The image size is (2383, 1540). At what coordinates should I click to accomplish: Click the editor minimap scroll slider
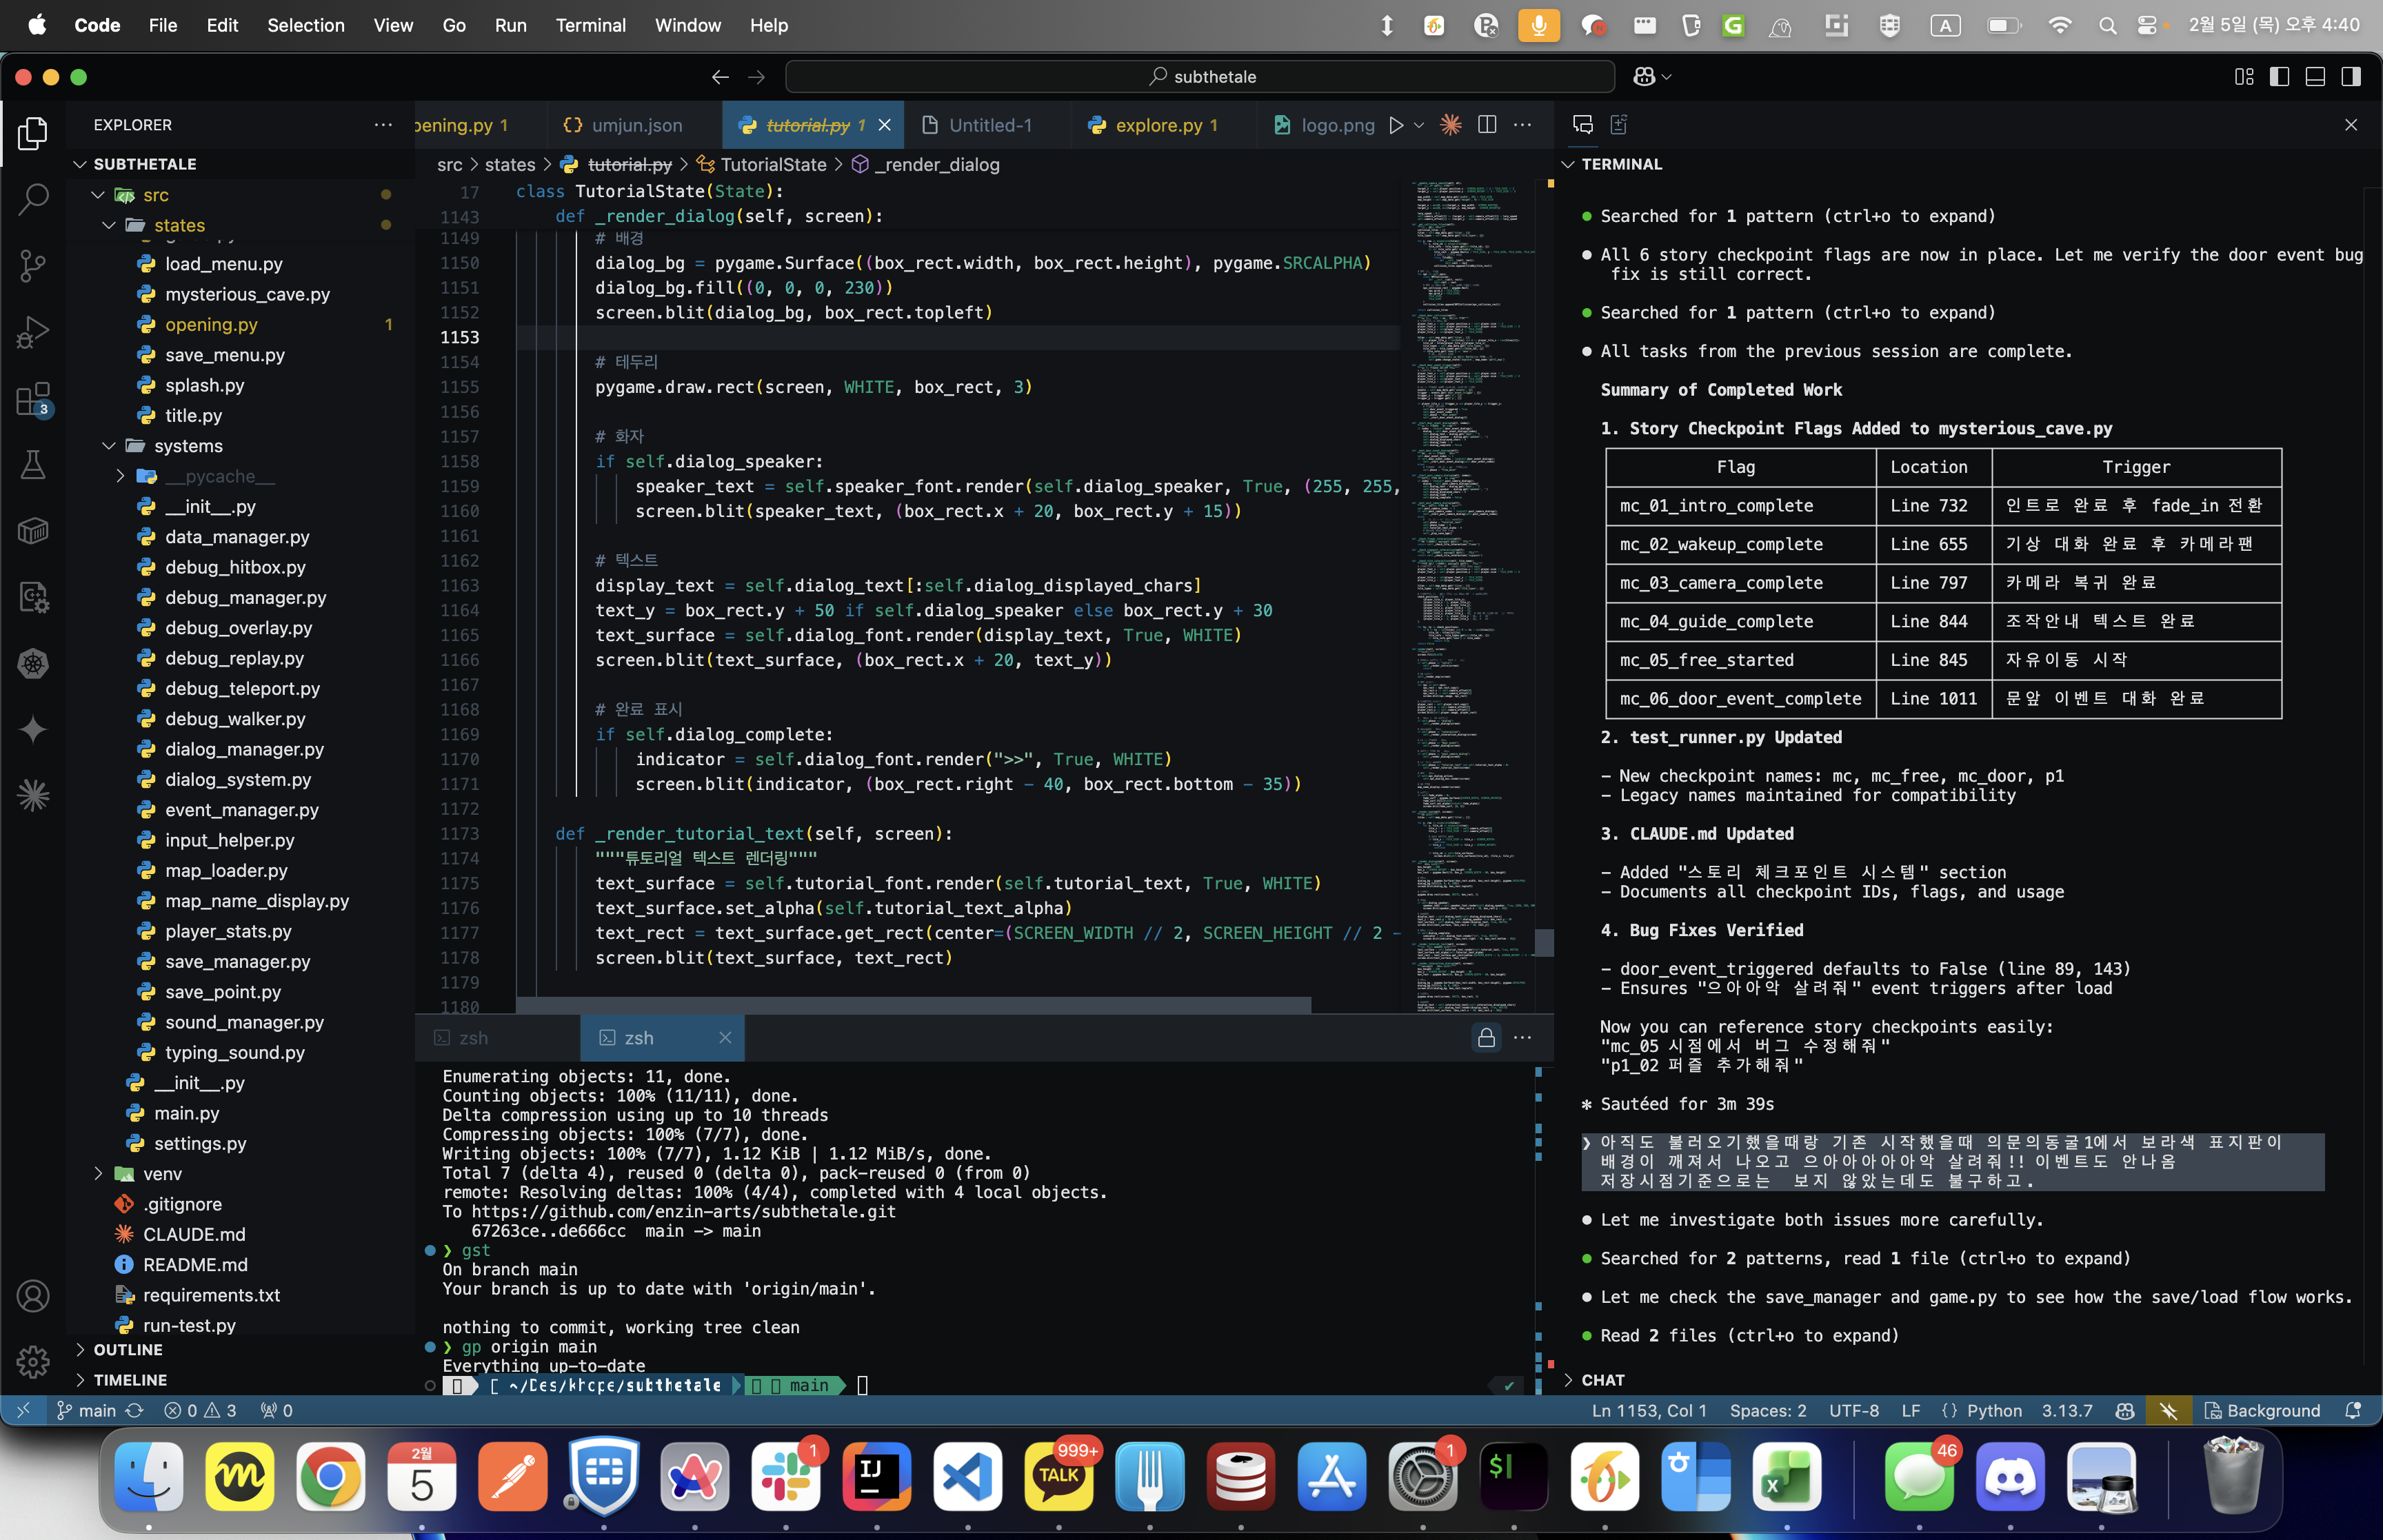pyautogui.click(x=1544, y=942)
